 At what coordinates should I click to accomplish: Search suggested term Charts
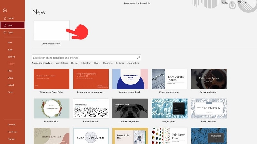tap(97, 63)
